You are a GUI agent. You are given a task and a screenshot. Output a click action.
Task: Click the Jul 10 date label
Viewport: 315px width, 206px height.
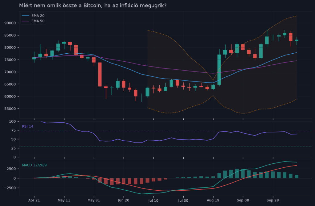pyautogui.click(x=153, y=200)
